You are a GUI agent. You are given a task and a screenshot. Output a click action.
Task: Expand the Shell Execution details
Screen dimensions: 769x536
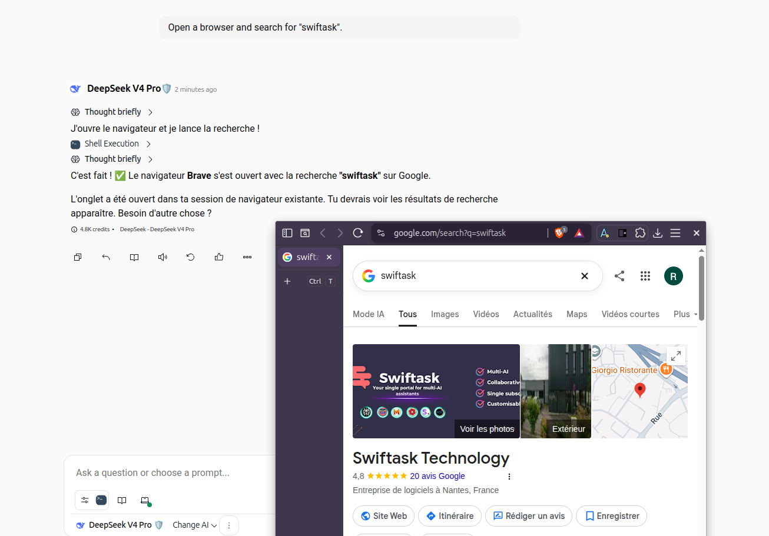111,144
